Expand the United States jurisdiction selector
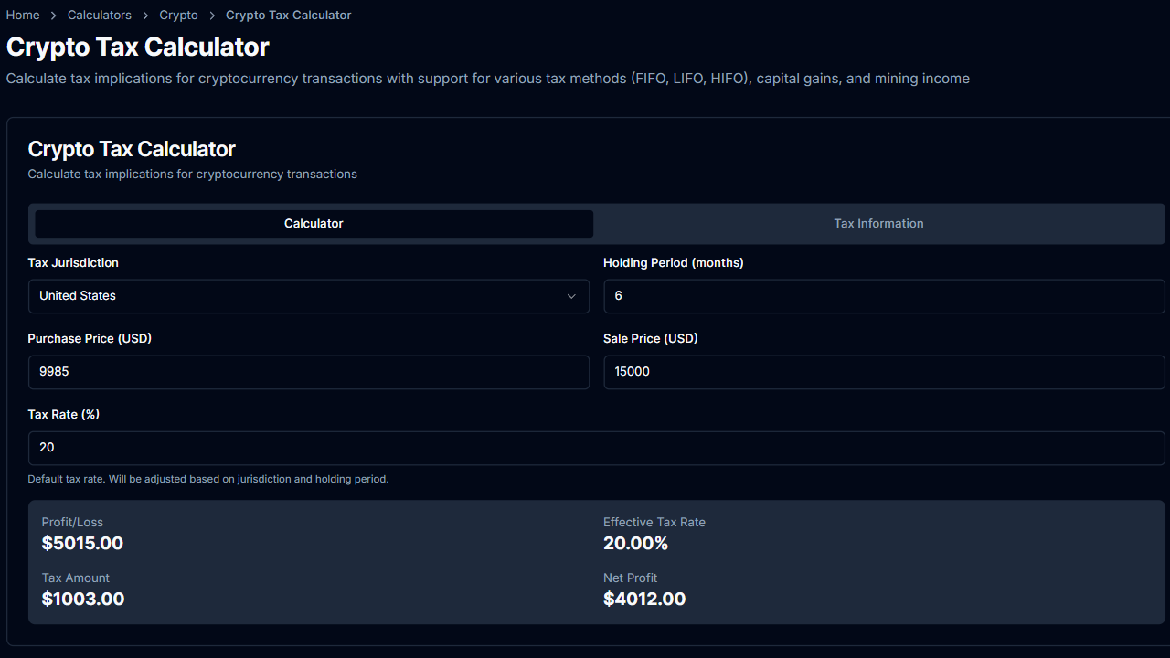This screenshot has height=658, width=1170. (x=308, y=295)
